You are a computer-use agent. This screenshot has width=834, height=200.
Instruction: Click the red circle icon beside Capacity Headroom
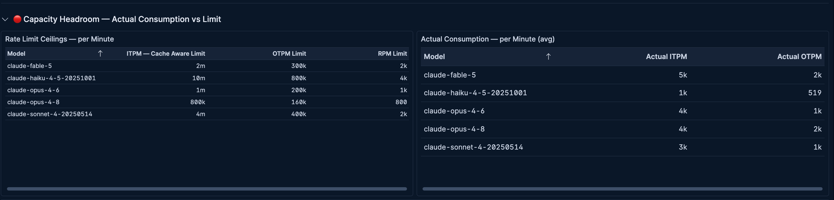[17, 19]
